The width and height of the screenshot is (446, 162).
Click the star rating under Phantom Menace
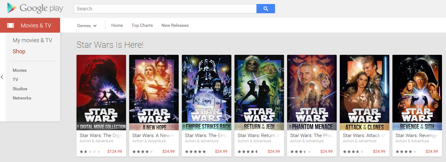point(298,152)
